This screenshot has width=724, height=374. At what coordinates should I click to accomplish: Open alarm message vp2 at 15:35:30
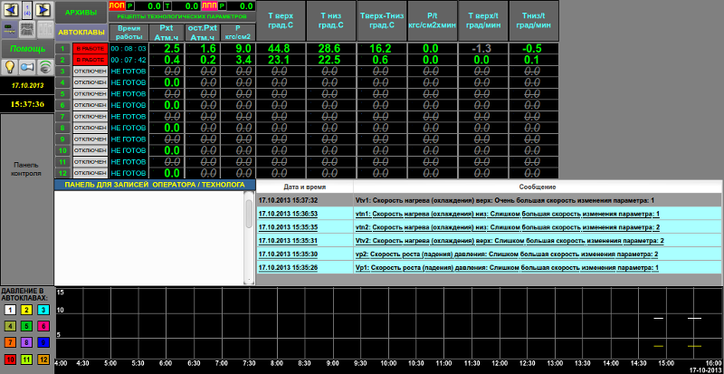[x=489, y=254]
